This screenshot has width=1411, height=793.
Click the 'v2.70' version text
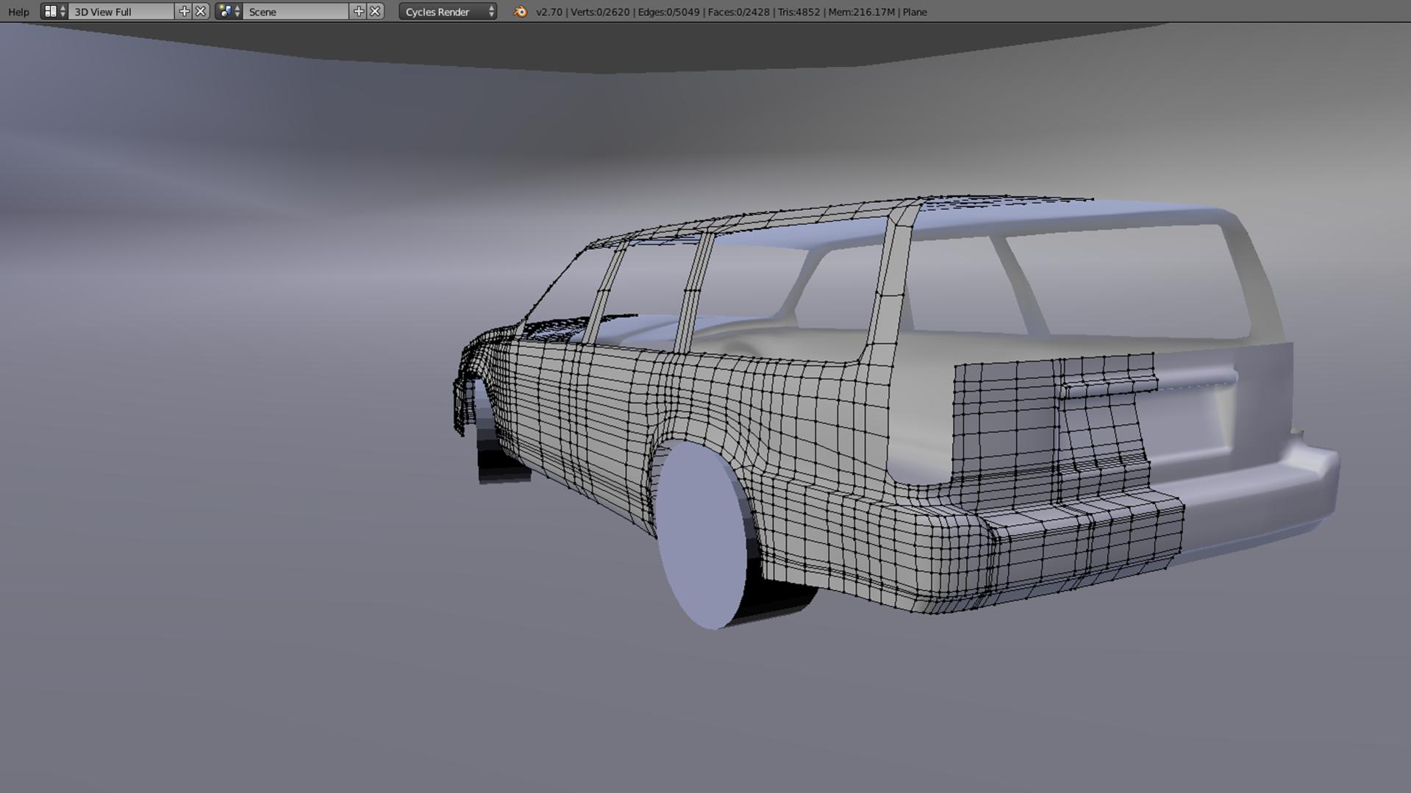tap(549, 12)
